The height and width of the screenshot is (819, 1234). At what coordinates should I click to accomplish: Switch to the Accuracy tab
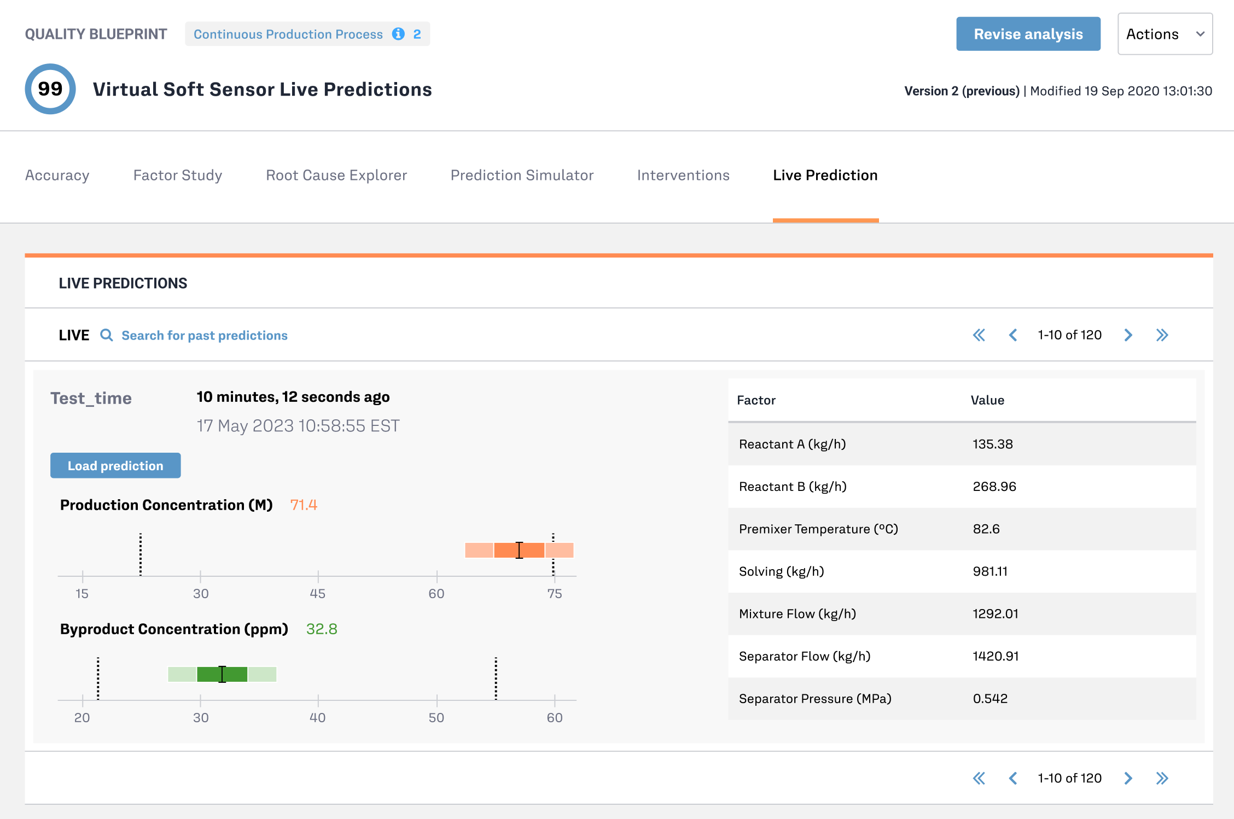(x=57, y=175)
